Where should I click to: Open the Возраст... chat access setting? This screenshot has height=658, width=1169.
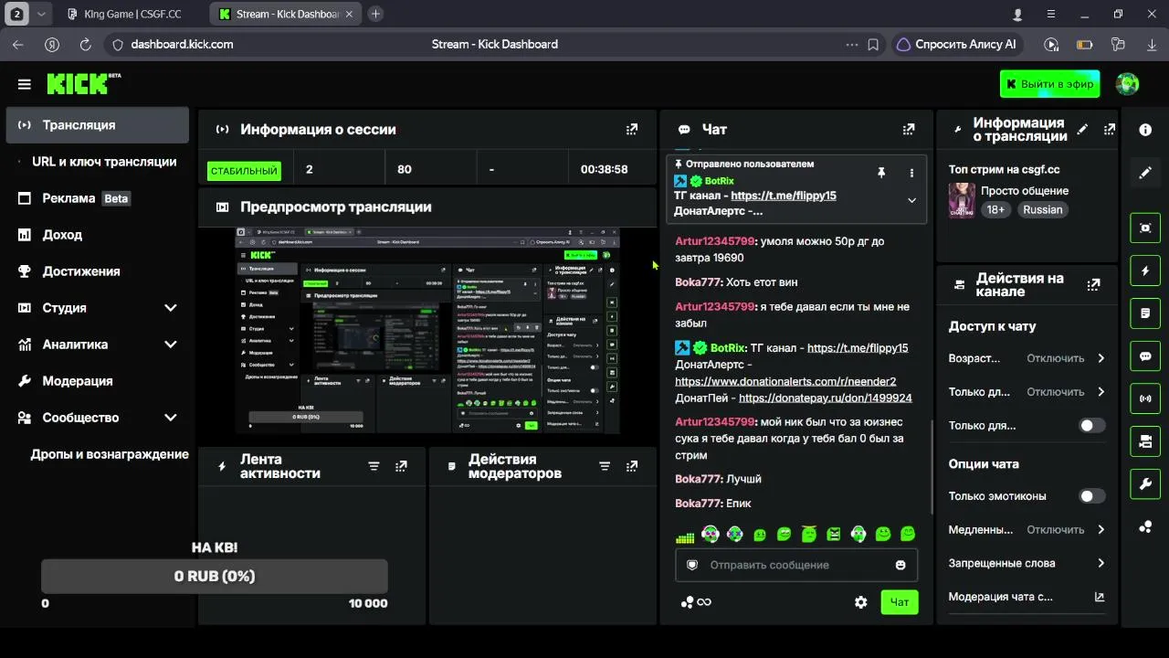[1027, 358]
